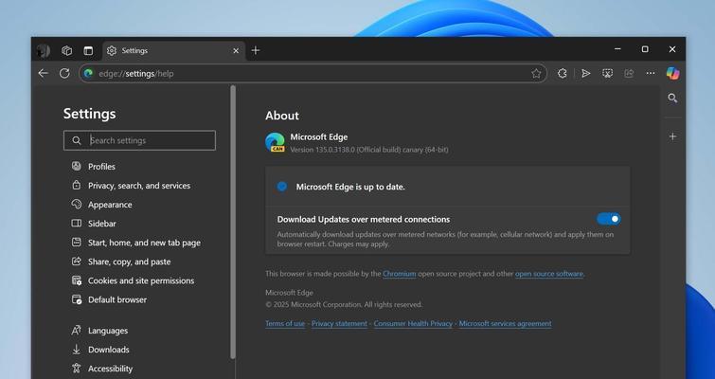Viewport: 715px width, 379px height.
Task: Close the Settings tab
Action: coord(236,50)
